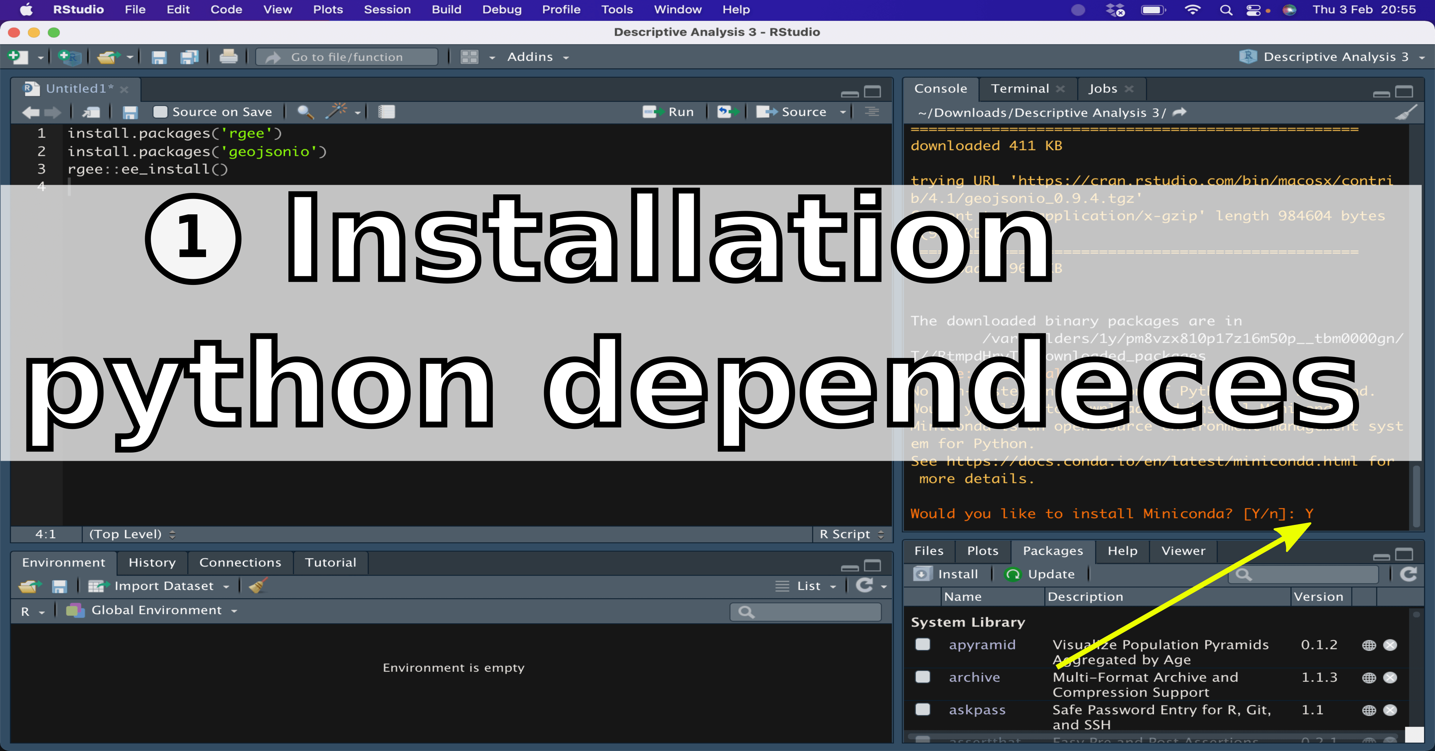View the current working directory arrow icon
Screen dimensions: 1435x751
click(x=1179, y=113)
